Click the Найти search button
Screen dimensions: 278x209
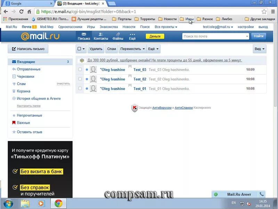(x=259, y=36)
